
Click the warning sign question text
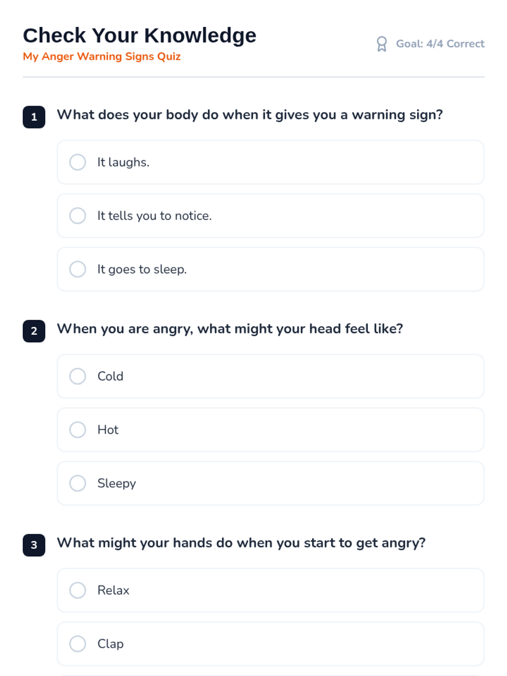tap(250, 115)
